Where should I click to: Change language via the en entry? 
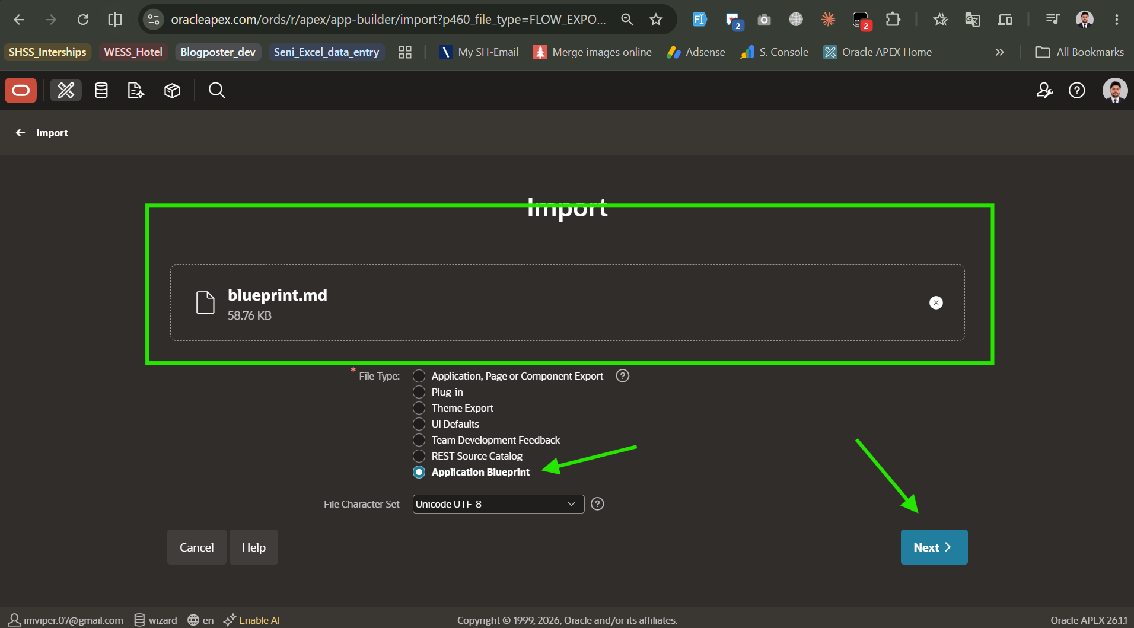click(x=200, y=620)
